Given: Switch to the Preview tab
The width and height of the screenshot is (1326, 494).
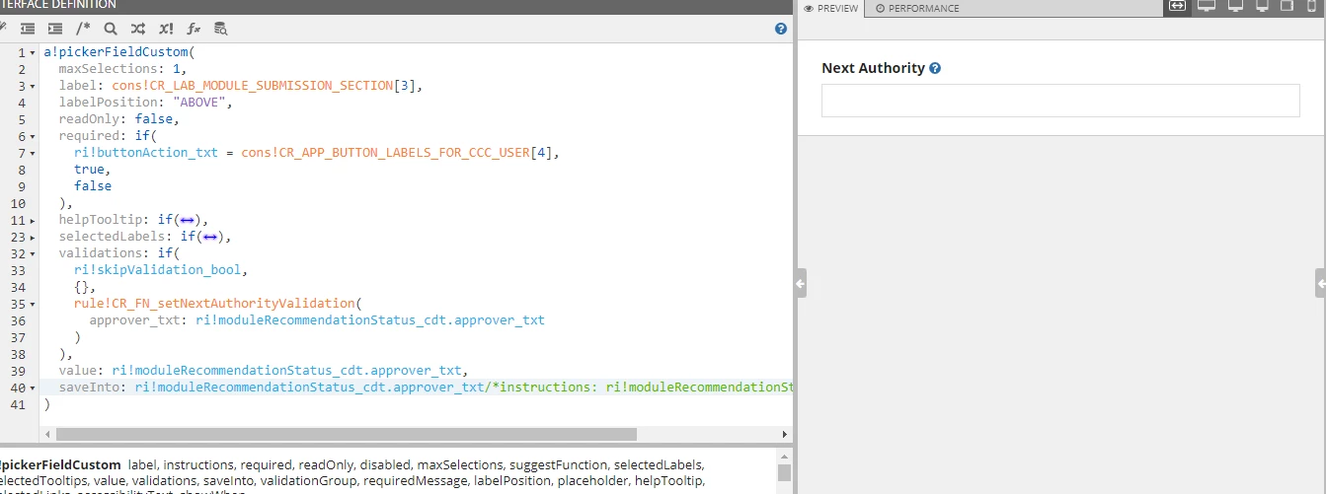Looking at the screenshot, I should [x=830, y=8].
